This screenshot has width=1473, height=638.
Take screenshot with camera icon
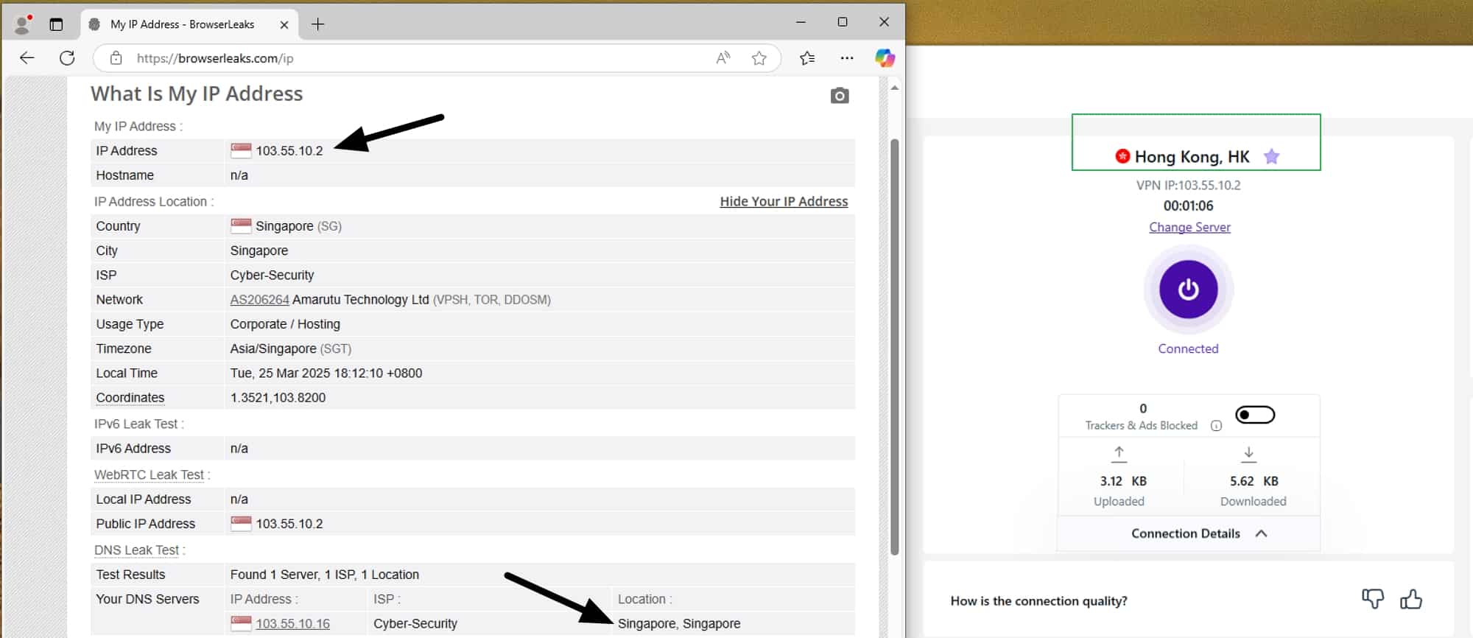coord(840,96)
